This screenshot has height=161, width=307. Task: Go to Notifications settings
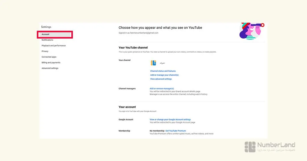[47, 40]
